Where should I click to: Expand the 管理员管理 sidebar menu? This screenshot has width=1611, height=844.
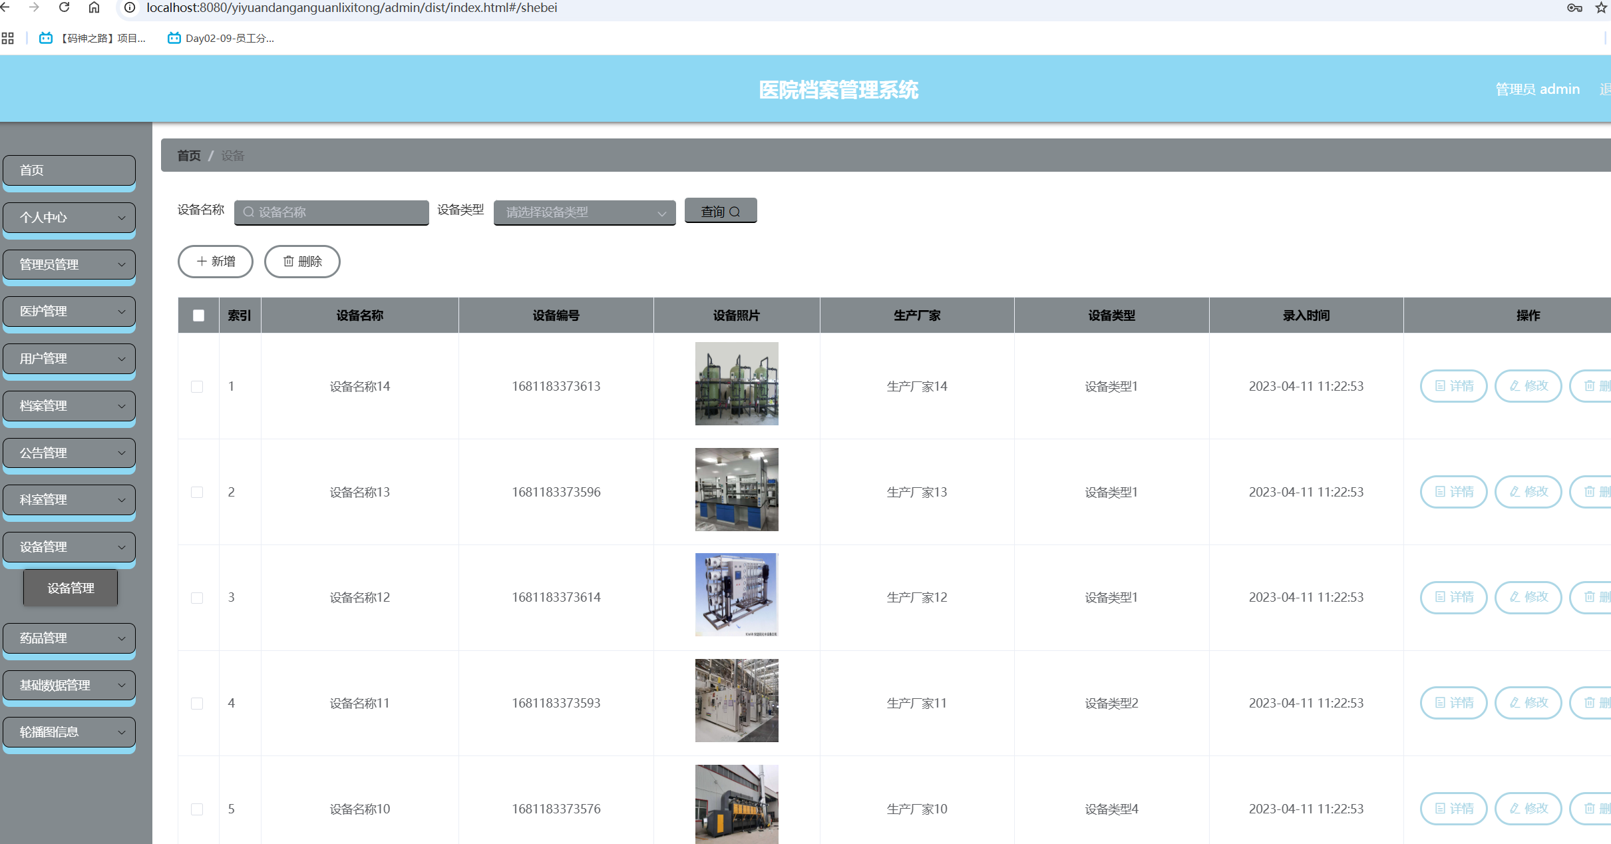(69, 264)
